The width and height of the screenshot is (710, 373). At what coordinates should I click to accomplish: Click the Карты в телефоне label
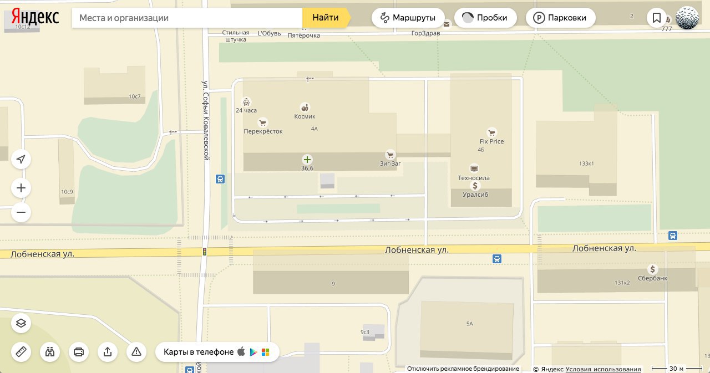tap(199, 352)
